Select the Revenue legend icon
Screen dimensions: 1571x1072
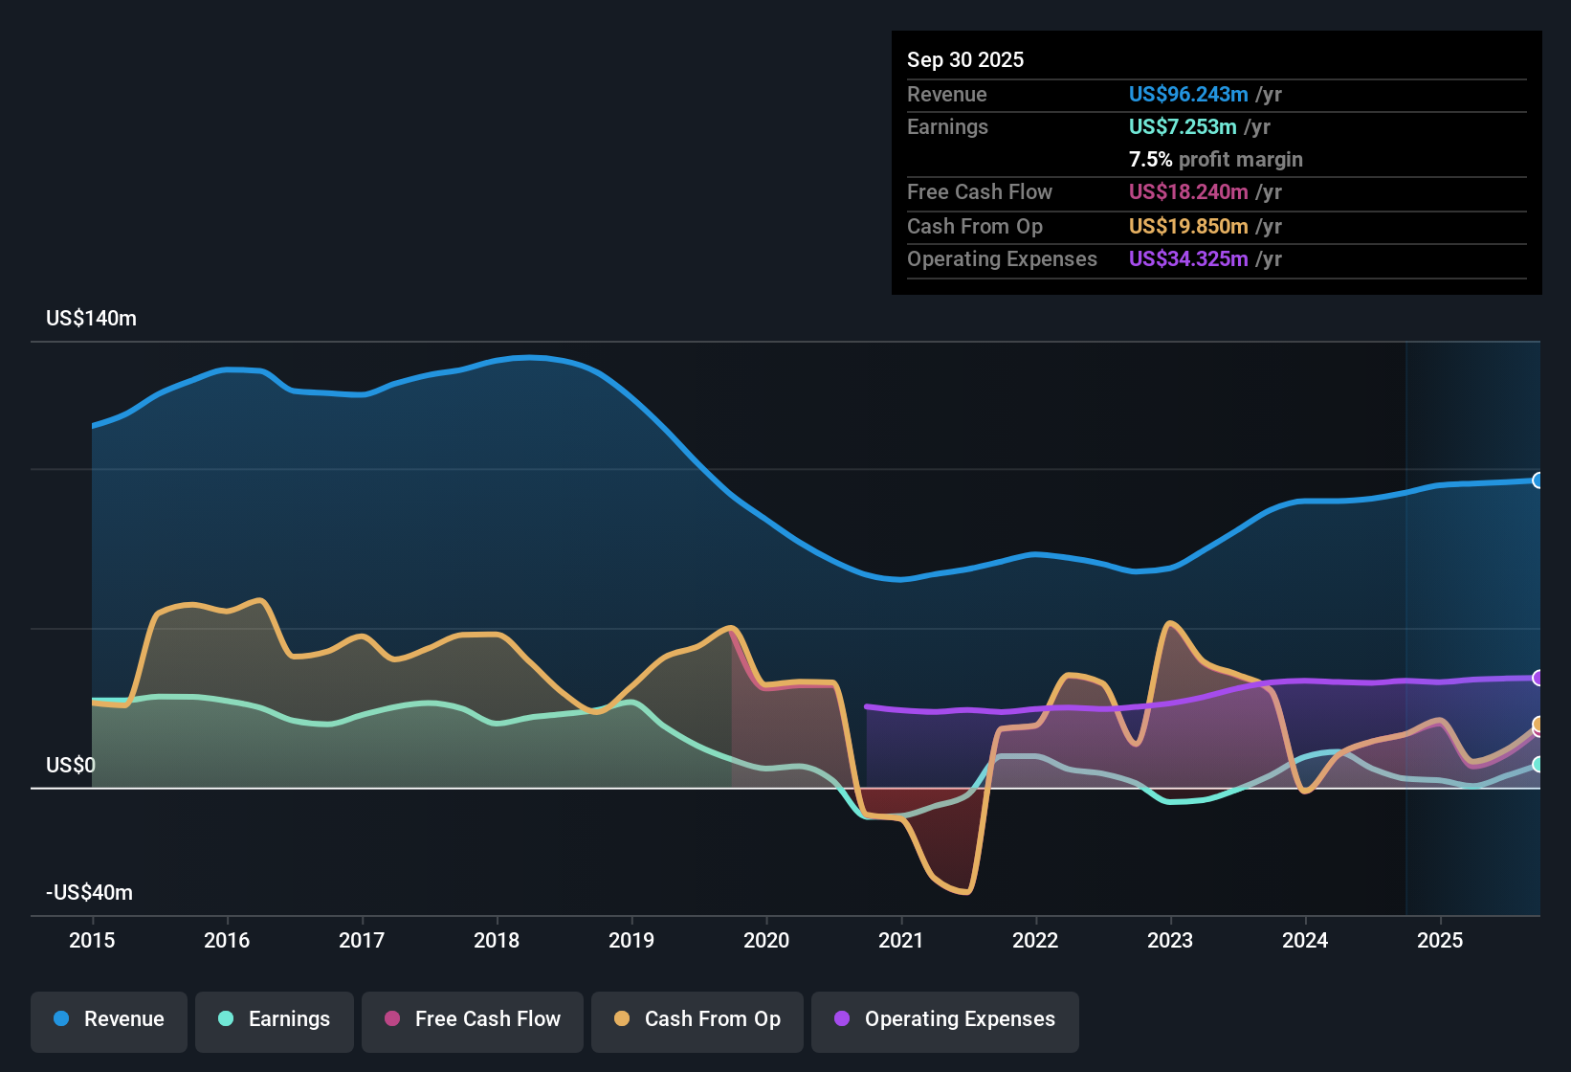tap(61, 1019)
